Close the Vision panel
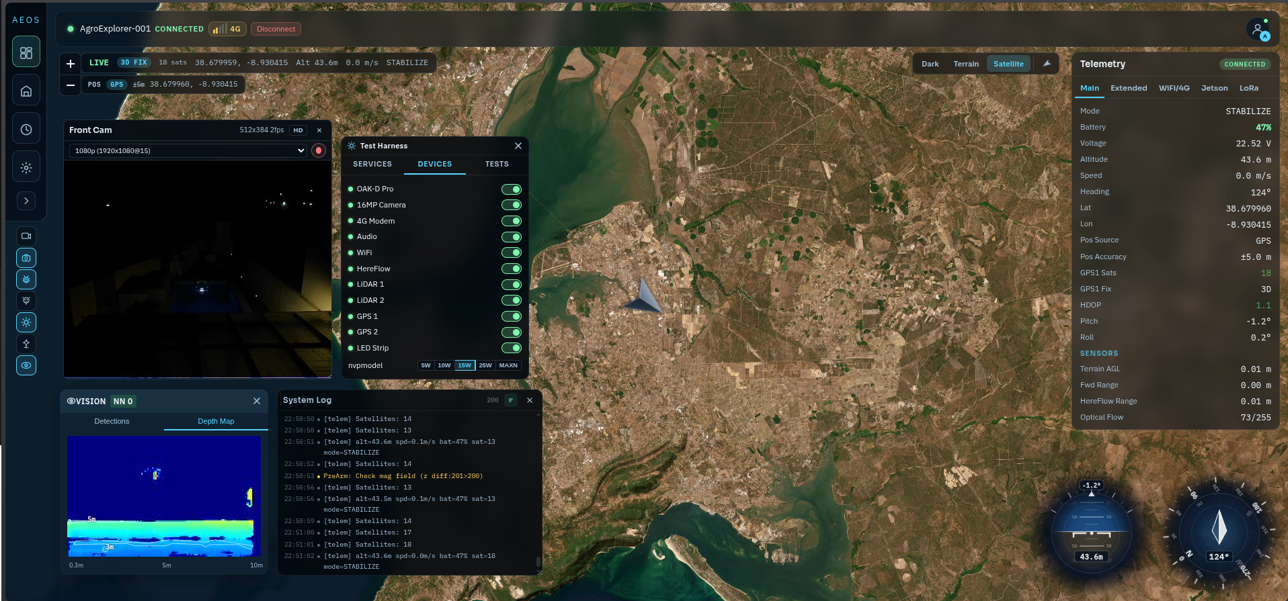Image resolution: width=1288 pixels, height=601 pixels. pos(257,401)
